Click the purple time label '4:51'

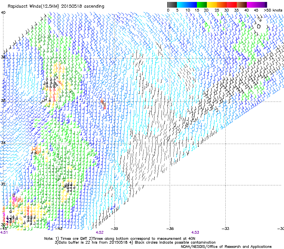(4, 233)
